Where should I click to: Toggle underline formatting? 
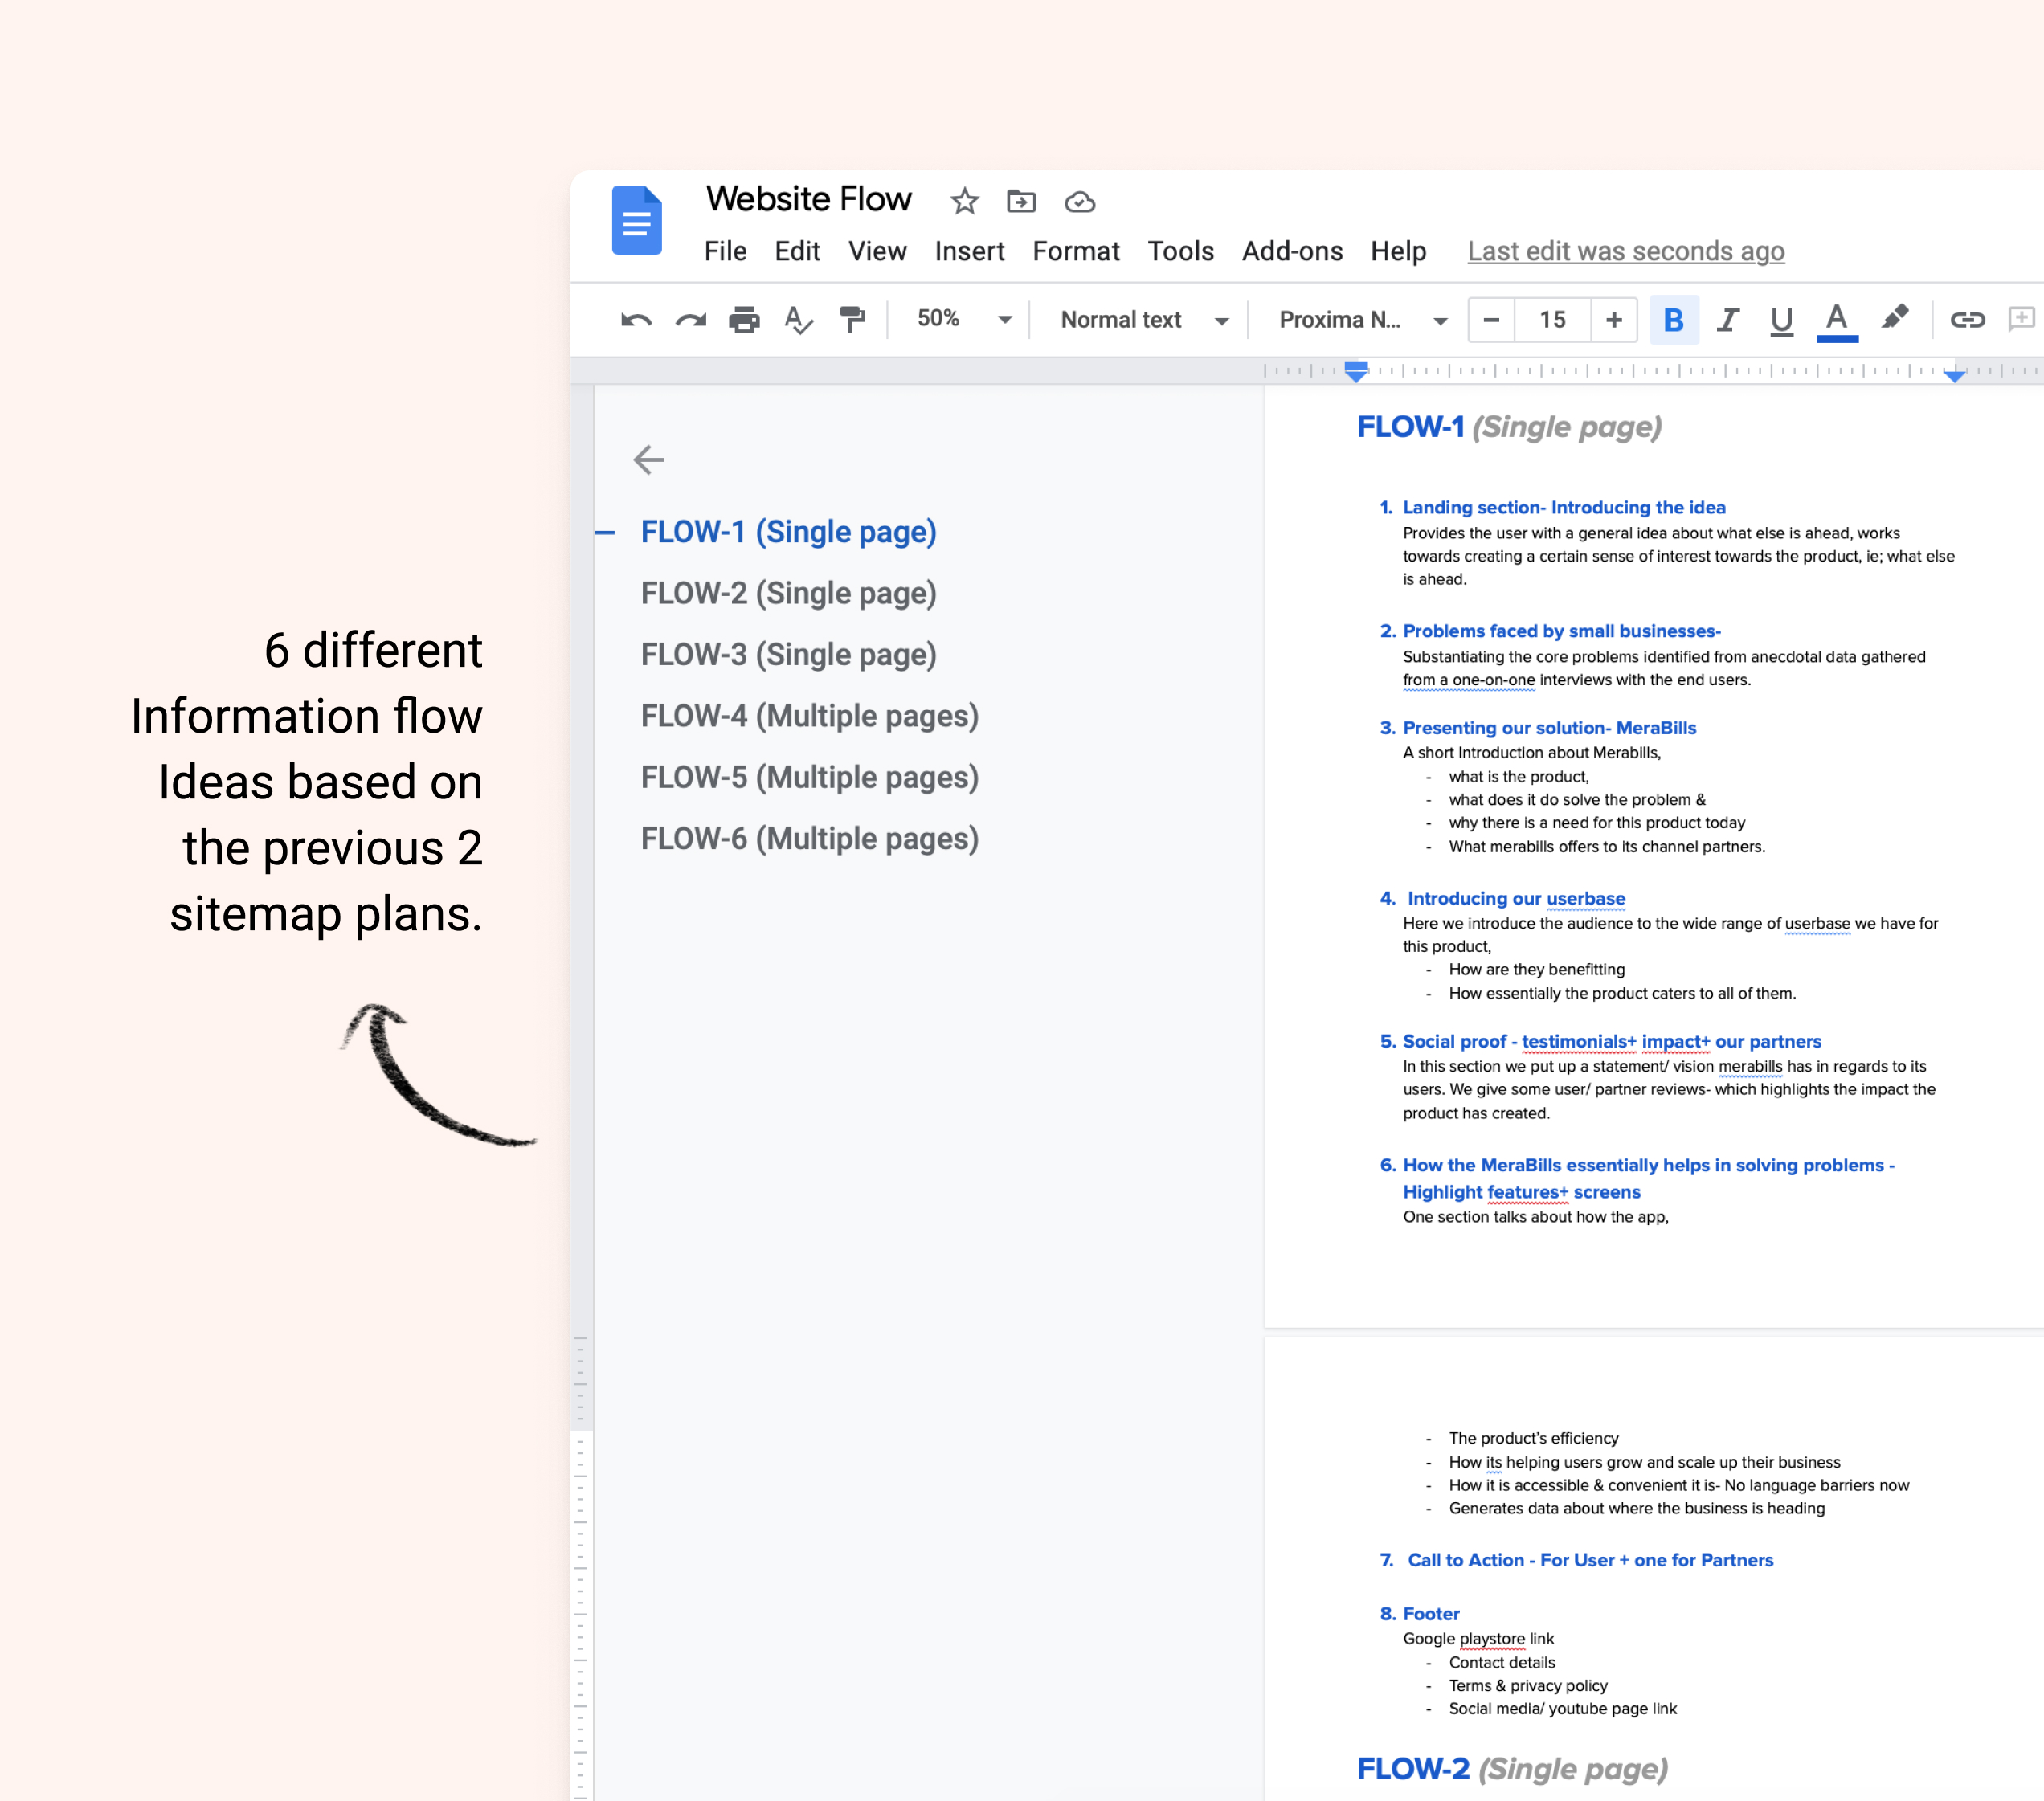(1781, 321)
